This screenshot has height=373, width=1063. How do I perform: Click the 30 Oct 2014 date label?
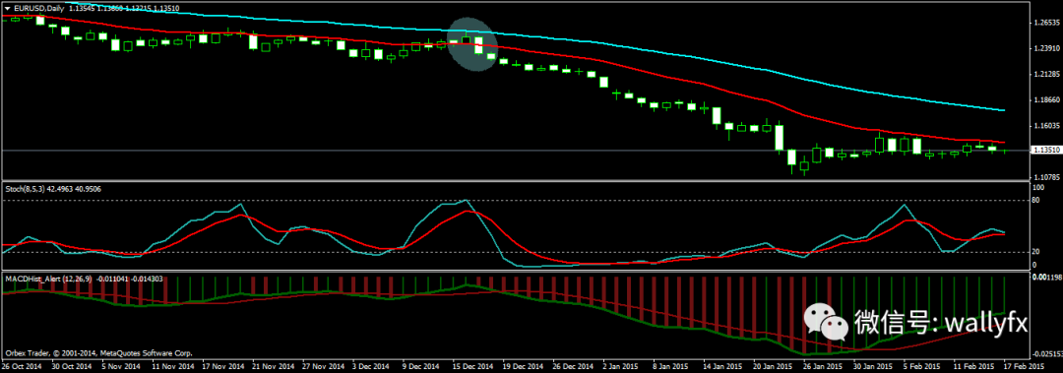[x=72, y=366]
